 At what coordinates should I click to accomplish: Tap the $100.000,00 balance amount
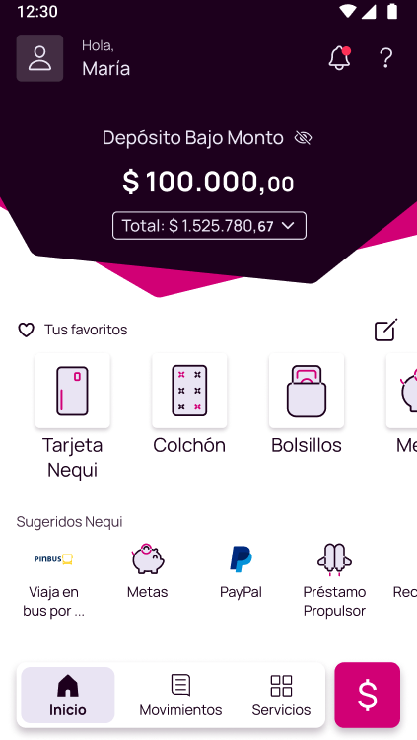(x=209, y=182)
